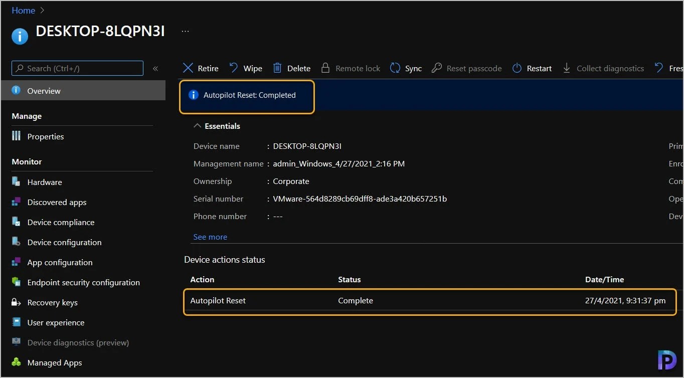Collapse the Essentials section chevron

click(198, 126)
